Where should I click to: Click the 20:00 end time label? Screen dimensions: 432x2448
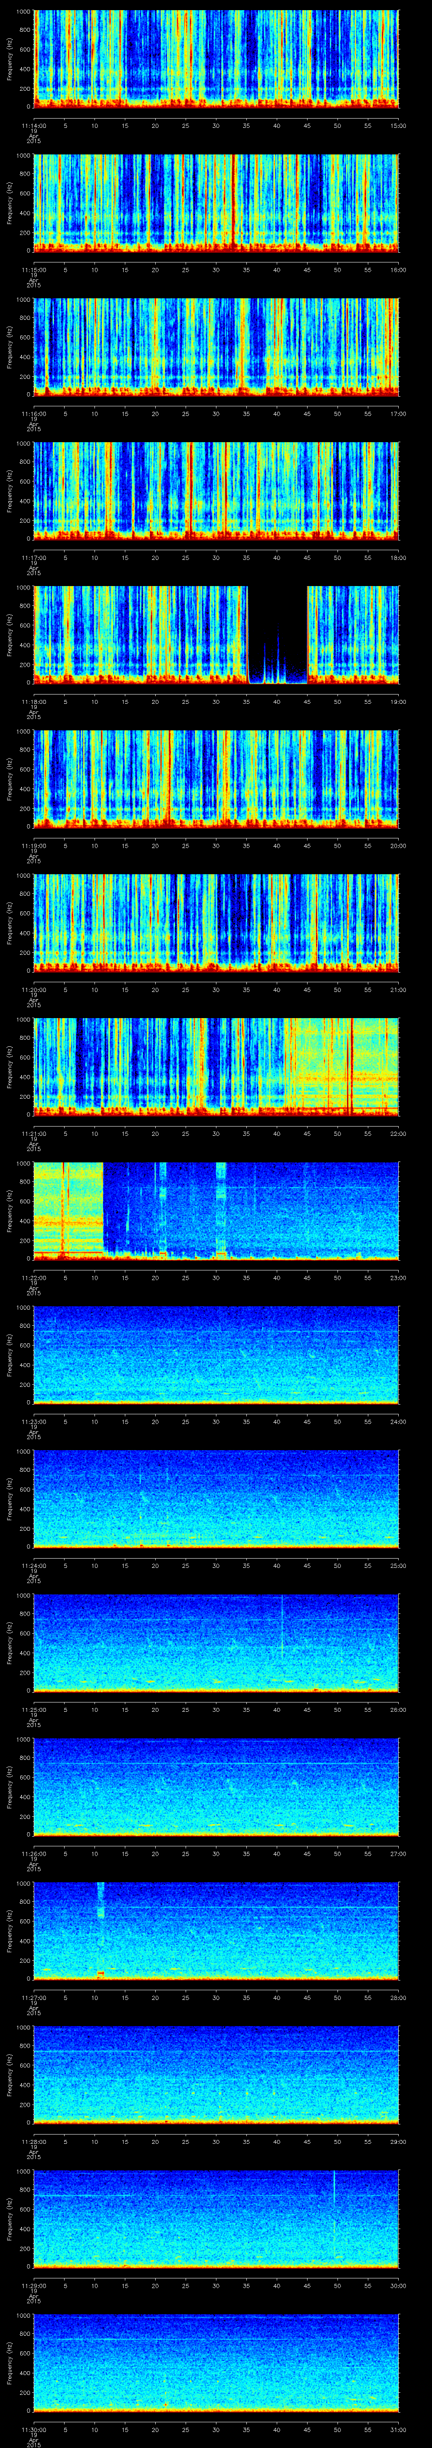(399, 846)
